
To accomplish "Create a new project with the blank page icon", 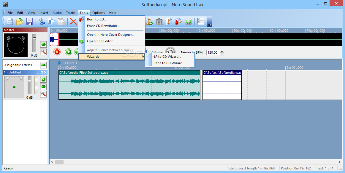I will tap(10, 22).
